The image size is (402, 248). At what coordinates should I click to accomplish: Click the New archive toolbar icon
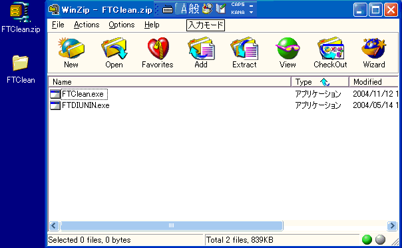point(71,53)
